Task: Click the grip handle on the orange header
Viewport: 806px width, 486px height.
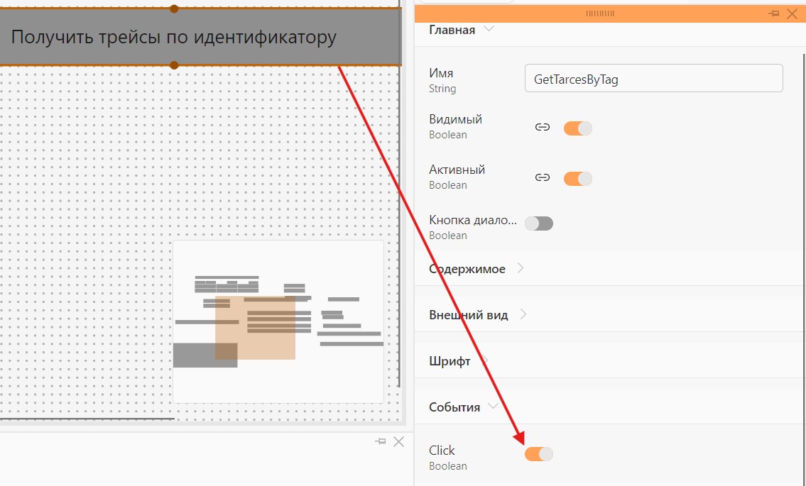Action: point(600,13)
